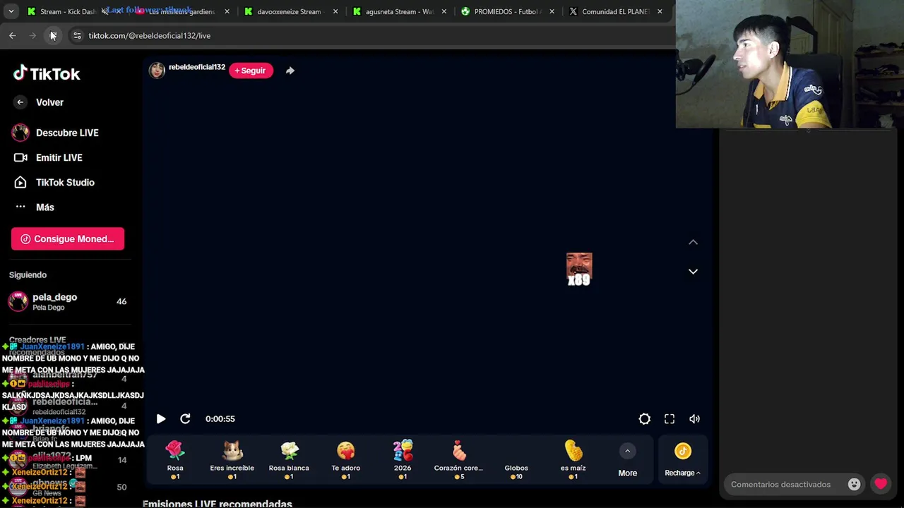Mute the stream volume
This screenshot has width=904, height=508.
[695, 419]
